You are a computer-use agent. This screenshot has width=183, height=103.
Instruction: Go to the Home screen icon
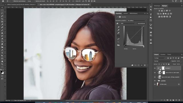point(3,1)
